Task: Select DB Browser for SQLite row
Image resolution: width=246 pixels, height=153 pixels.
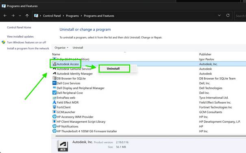Action: 71,79
